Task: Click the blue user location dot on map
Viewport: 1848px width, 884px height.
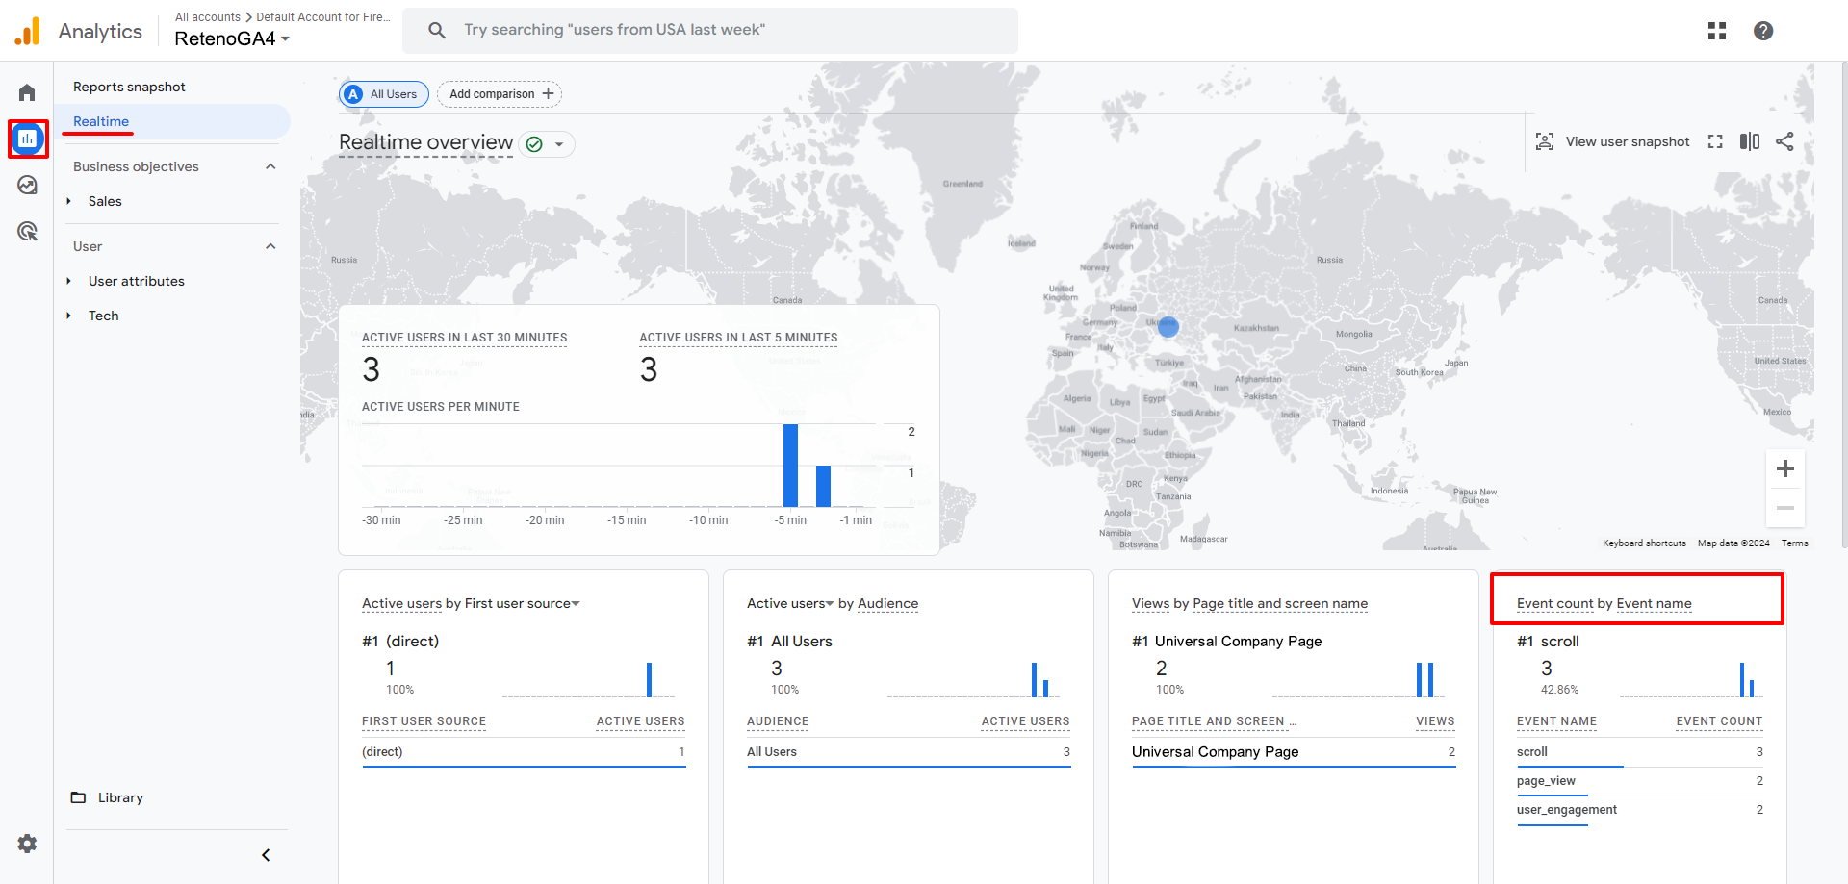Action: coord(1168,327)
